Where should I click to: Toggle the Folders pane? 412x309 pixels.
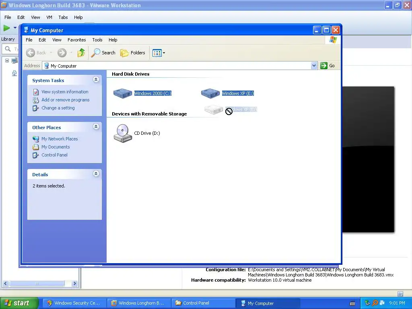133,53
